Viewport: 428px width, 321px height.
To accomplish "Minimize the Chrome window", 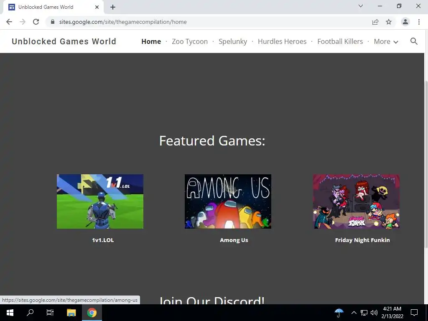I will point(380,6).
